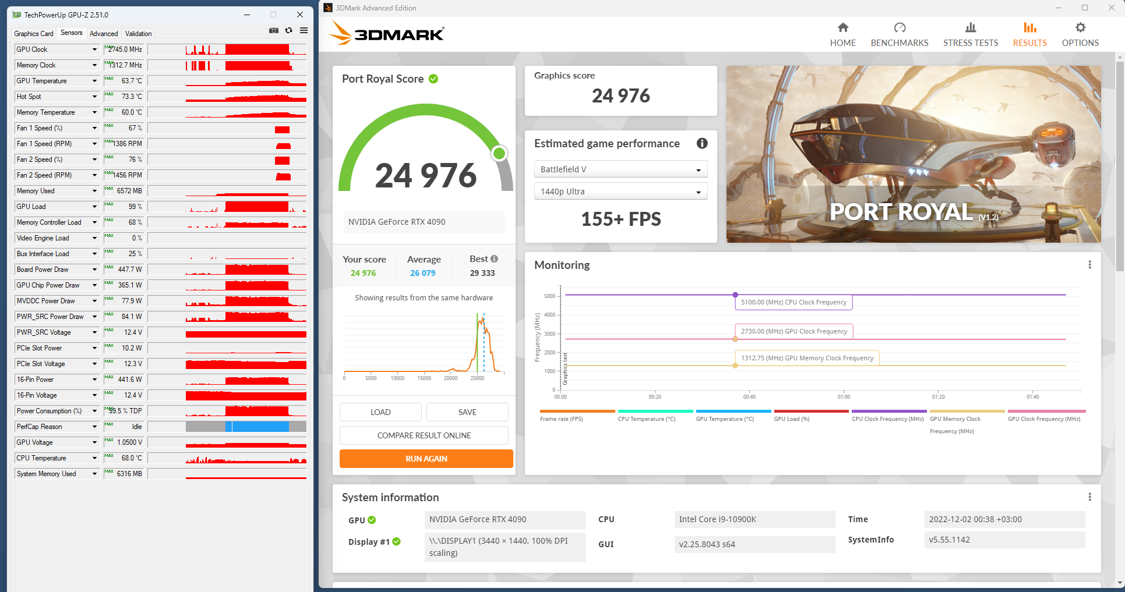
Task: Click the 155+ FPS estimate
Action: (621, 219)
